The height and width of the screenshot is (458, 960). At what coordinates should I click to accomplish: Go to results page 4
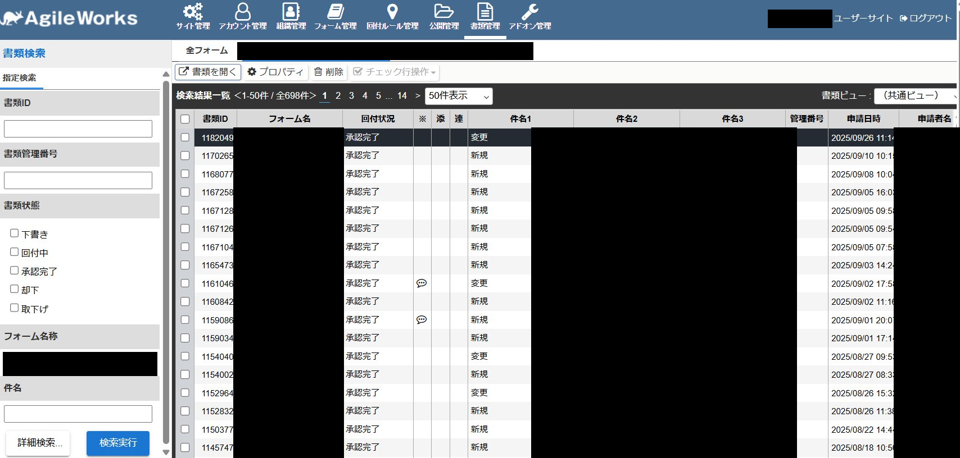click(365, 96)
